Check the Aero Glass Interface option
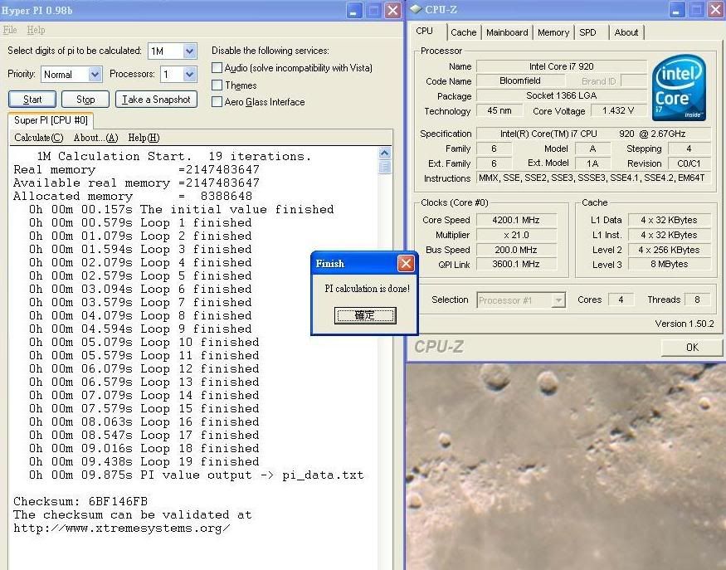This screenshot has height=570, width=726. click(x=217, y=102)
